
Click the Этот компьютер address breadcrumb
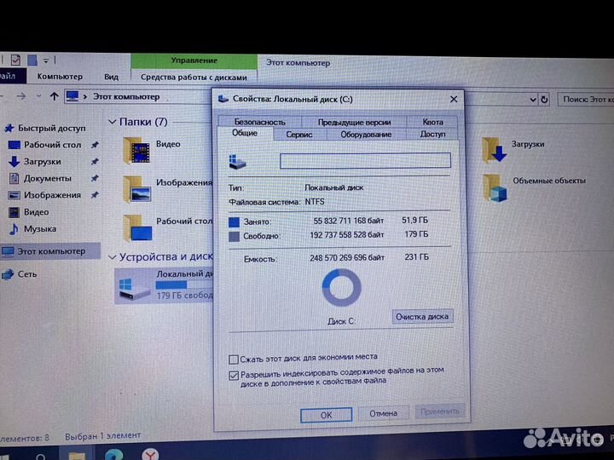pos(126,96)
